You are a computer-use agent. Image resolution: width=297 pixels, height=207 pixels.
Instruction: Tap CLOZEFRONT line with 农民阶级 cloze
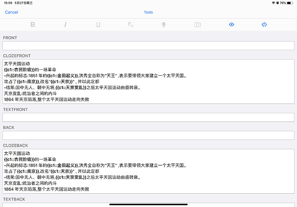30,70
